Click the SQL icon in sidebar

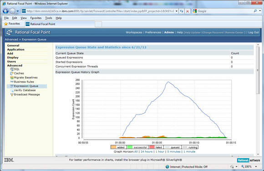[x=12, y=69]
